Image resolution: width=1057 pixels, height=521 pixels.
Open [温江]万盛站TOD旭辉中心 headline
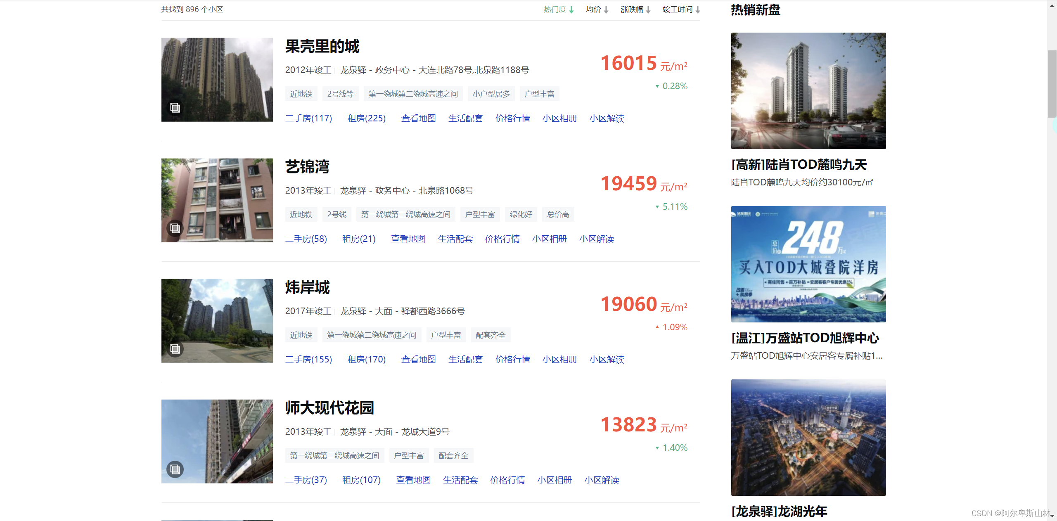805,338
